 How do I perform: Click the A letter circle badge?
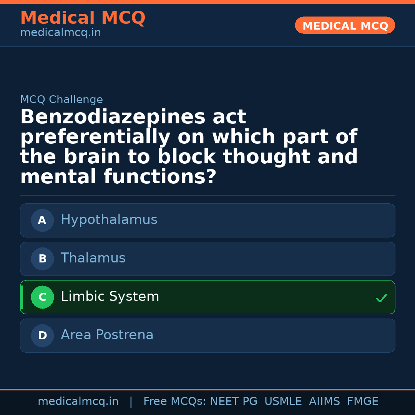click(42, 221)
